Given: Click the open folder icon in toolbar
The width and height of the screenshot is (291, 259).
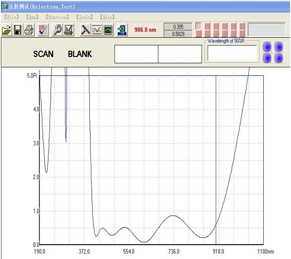Looking at the screenshot, I should coord(6,30).
